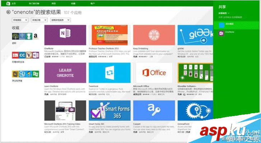261x143 pixels.
Task: Click magnifier icon in third collection
Action: [x=22, y=74]
